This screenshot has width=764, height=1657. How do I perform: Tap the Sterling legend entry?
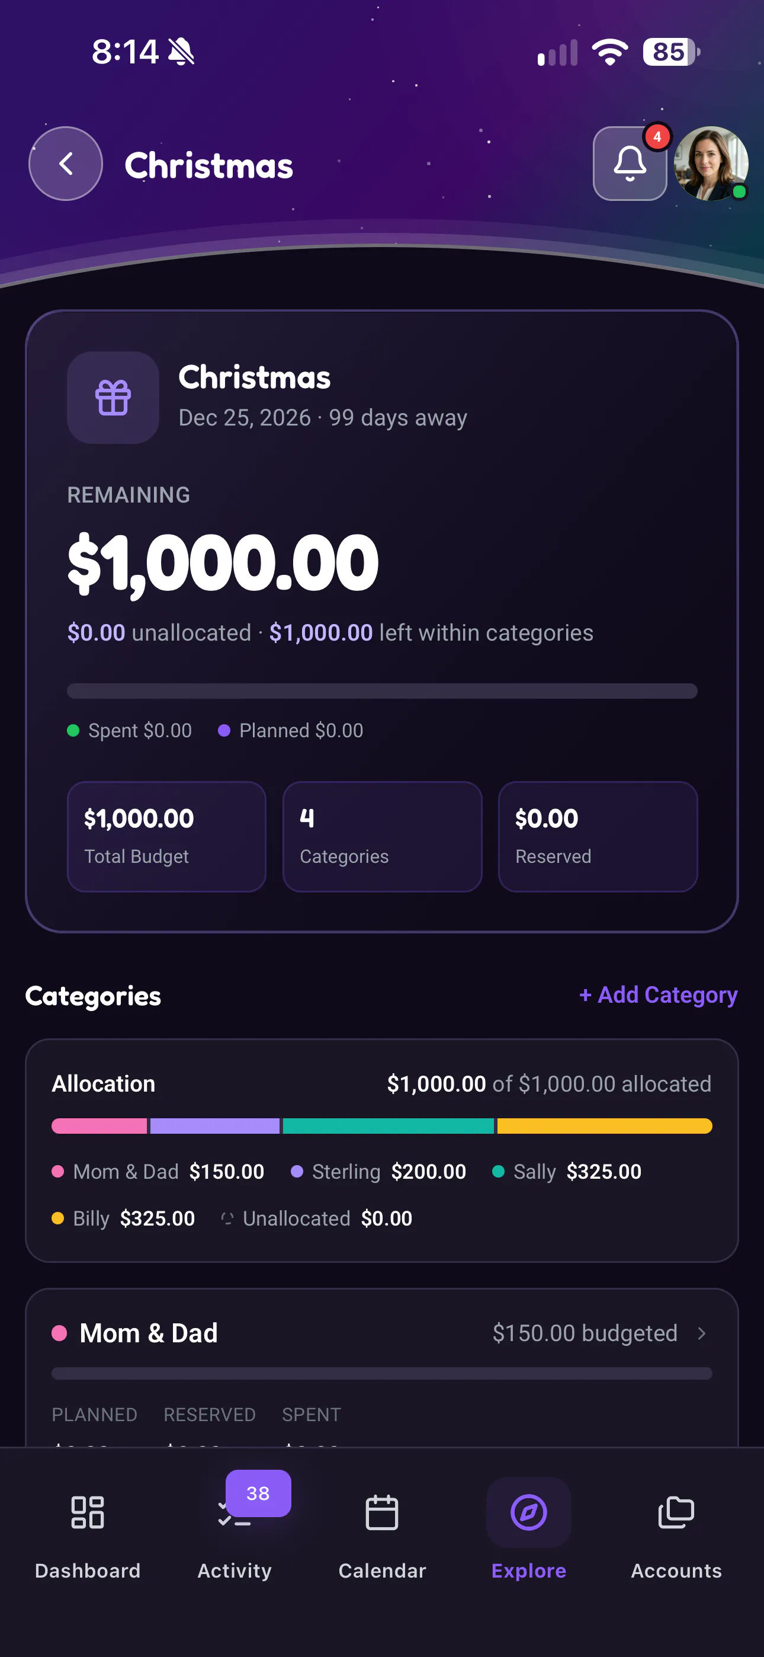(x=378, y=1172)
